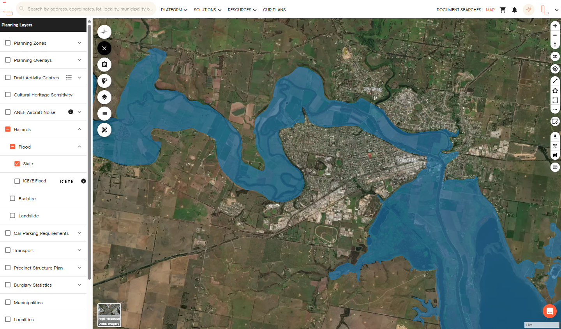Open the SOLUTIONS menu
Image resolution: width=561 pixels, height=329 pixels.
point(207,10)
